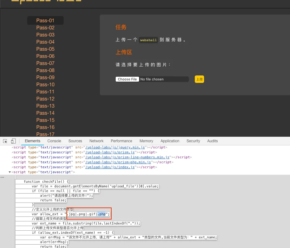The height and width of the screenshot is (248, 290).
Task: Open the Audits tab
Action: (x=212, y=141)
